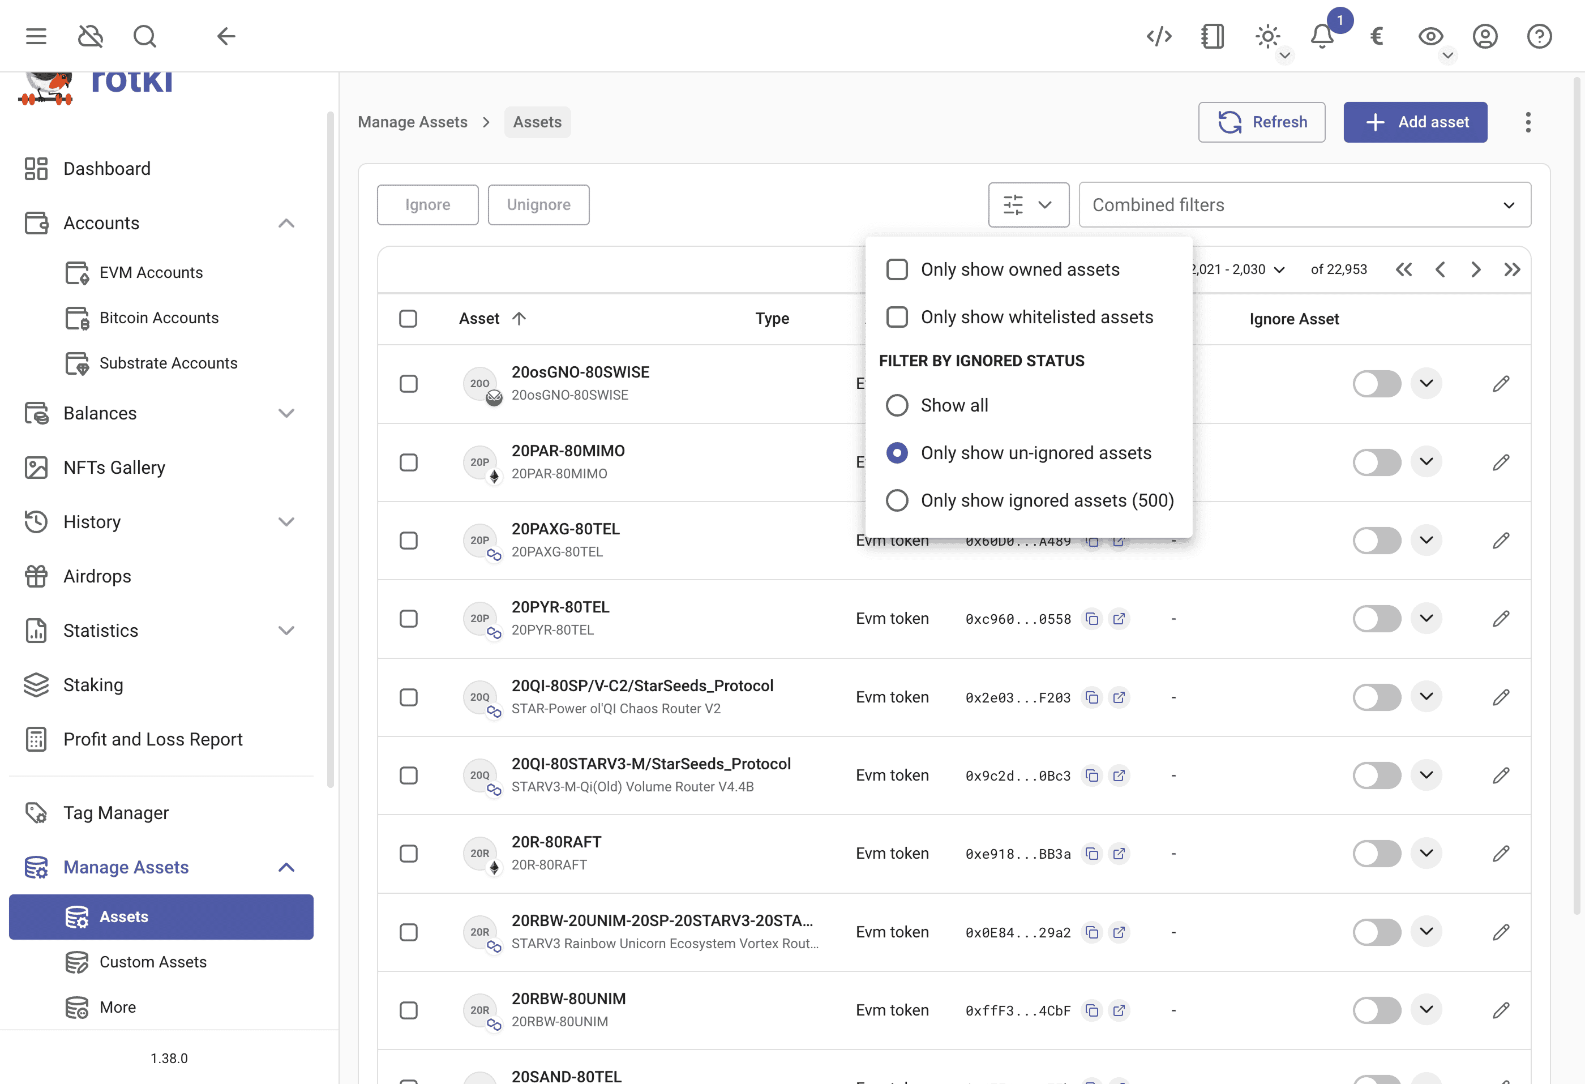1585x1084 pixels.
Task: Open the help question mark icon
Action: [x=1539, y=36]
